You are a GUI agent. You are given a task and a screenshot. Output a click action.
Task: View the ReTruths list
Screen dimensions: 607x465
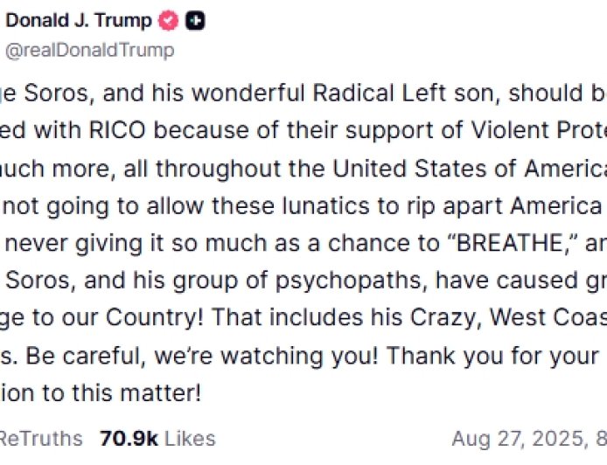point(40,438)
